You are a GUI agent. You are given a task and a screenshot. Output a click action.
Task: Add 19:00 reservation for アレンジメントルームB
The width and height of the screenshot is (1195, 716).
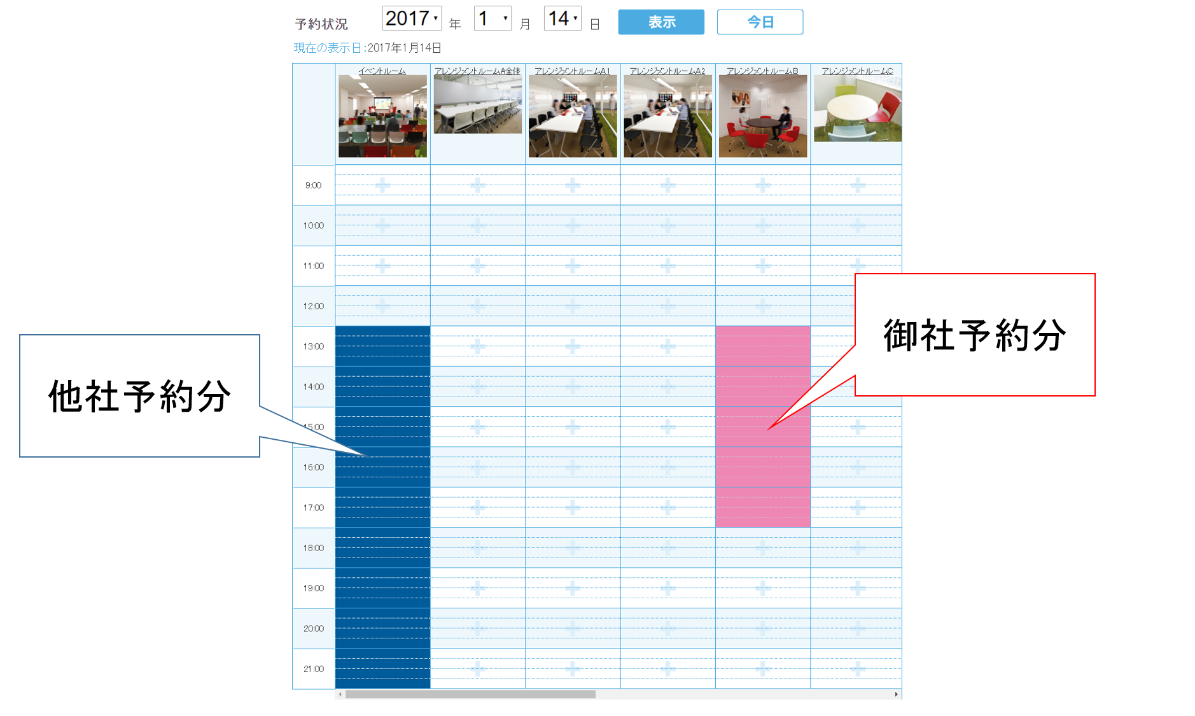pos(762,588)
